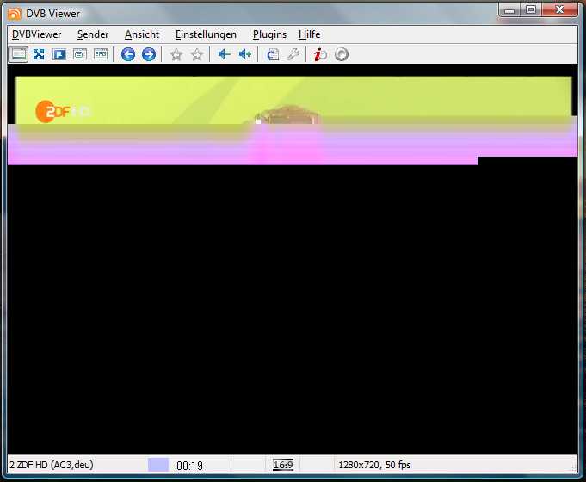Go to previous channel with left arrow
Screen dimensions: 586x482
click(x=128, y=54)
